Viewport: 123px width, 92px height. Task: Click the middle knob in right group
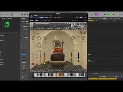[78, 38]
